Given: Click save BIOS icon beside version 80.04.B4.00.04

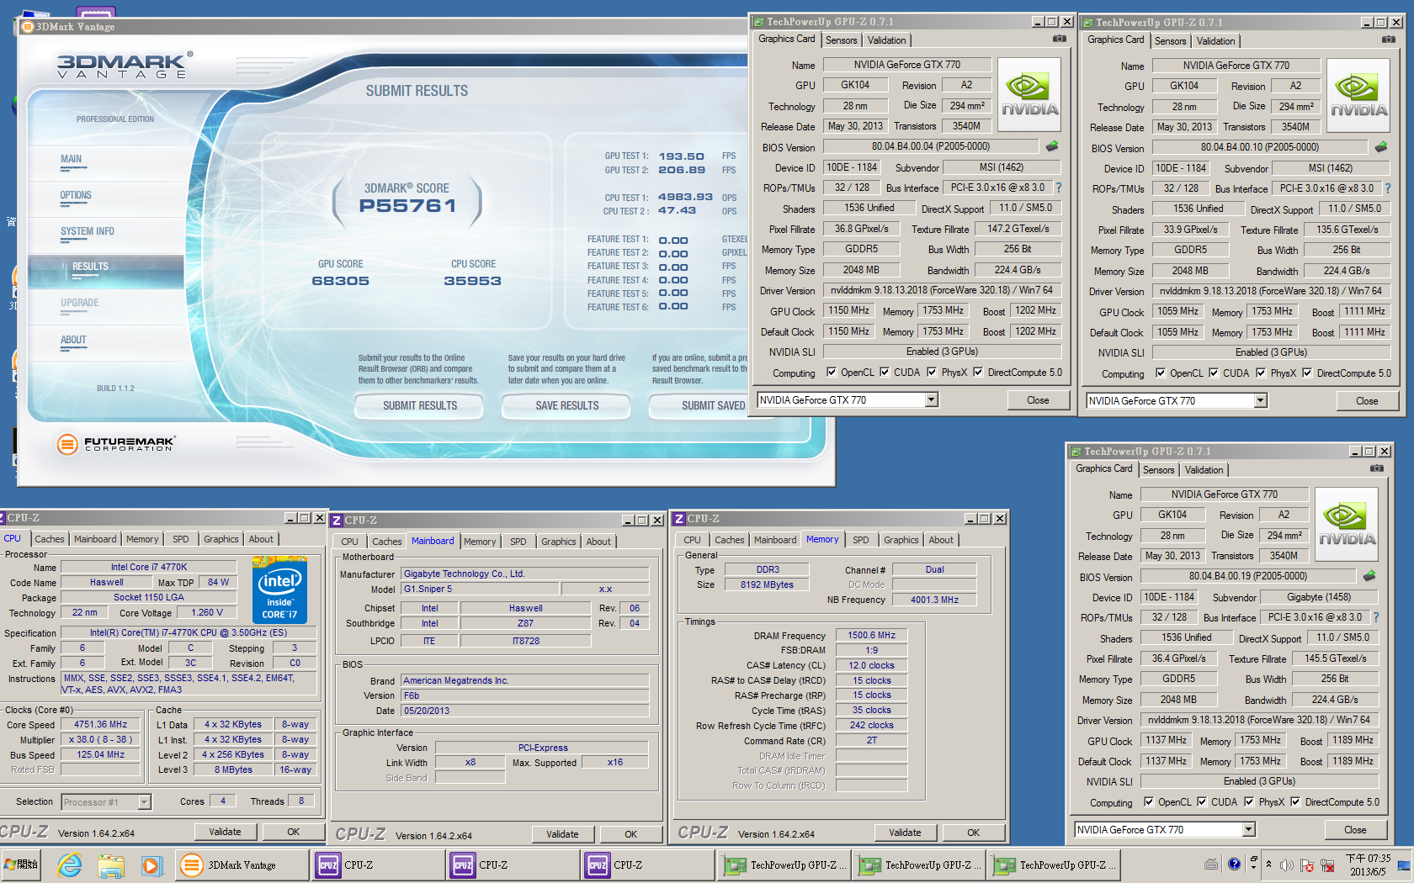Looking at the screenshot, I should (1052, 146).
